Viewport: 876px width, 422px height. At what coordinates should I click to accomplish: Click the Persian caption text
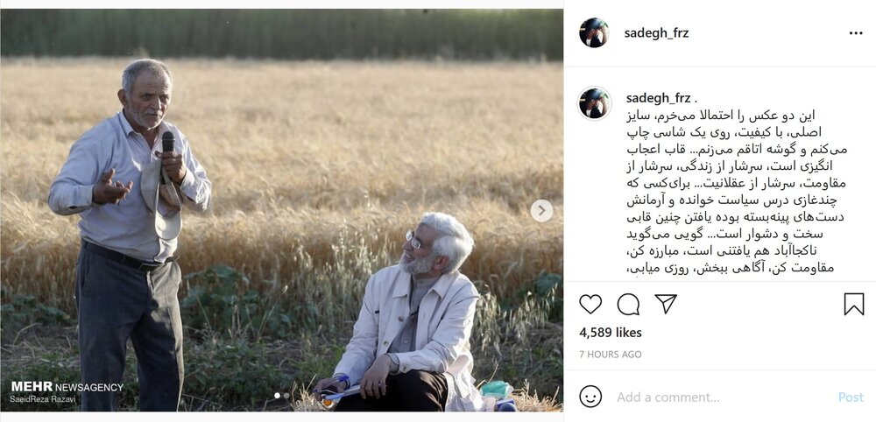[737, 192]
